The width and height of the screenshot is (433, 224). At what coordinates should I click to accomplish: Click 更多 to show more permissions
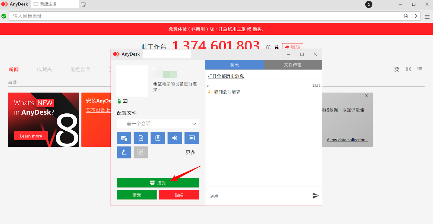pos(191,152)
